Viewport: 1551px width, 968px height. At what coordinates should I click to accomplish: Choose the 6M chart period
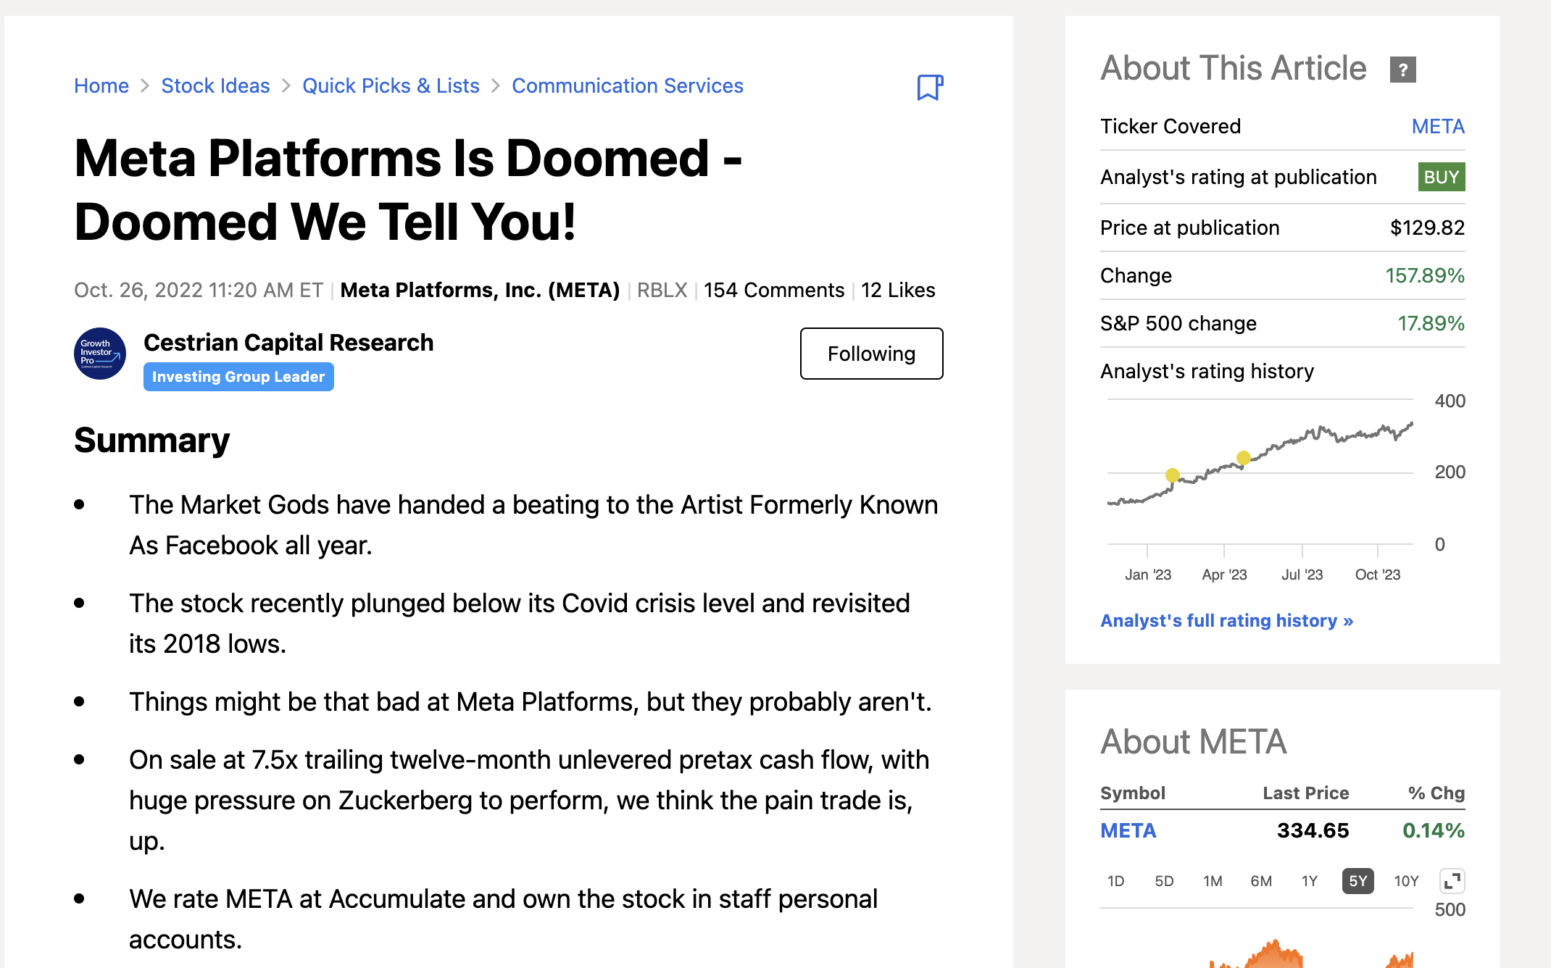click(x=1261, y=881)
